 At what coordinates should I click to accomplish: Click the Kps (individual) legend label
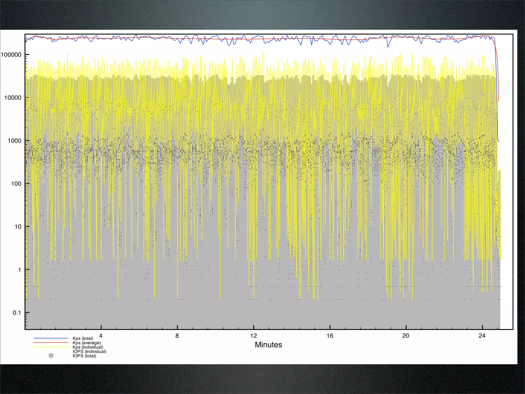[88, 347]
